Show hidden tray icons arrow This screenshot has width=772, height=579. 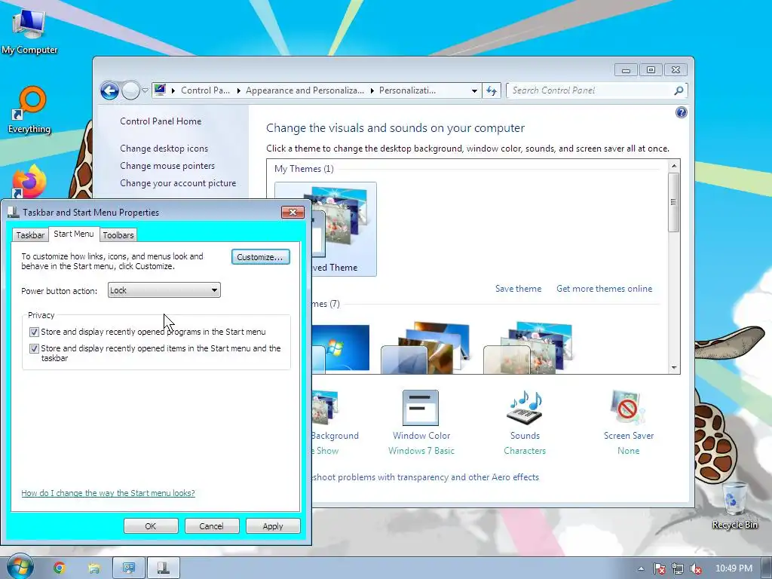pyautogui.click(x=641, y=568)
